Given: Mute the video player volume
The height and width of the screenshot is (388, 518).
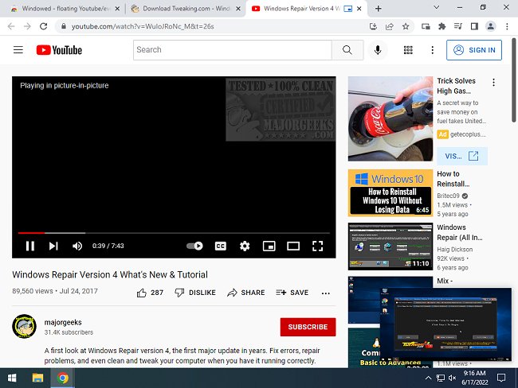Looking at the screenshot, I should 77,246.
